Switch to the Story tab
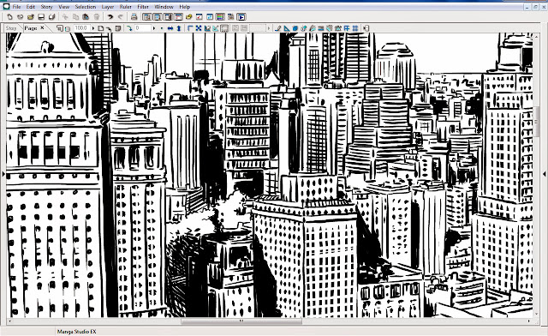Image resolution: width=548 pixels, height=336 pixels. click(11, 28)
